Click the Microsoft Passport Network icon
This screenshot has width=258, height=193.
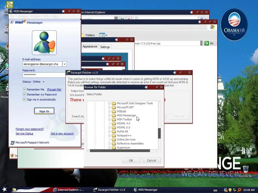point(13,143)
